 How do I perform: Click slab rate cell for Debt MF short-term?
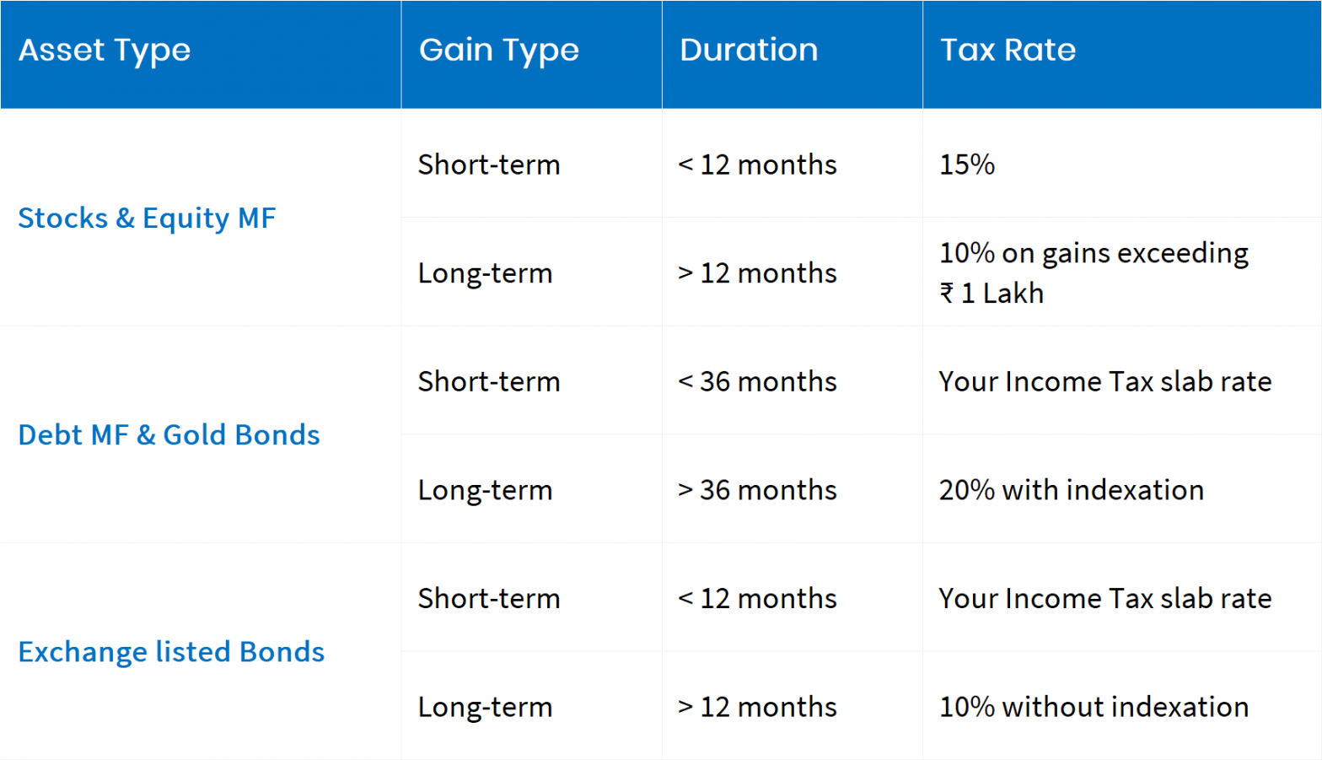coord(1104,381)
